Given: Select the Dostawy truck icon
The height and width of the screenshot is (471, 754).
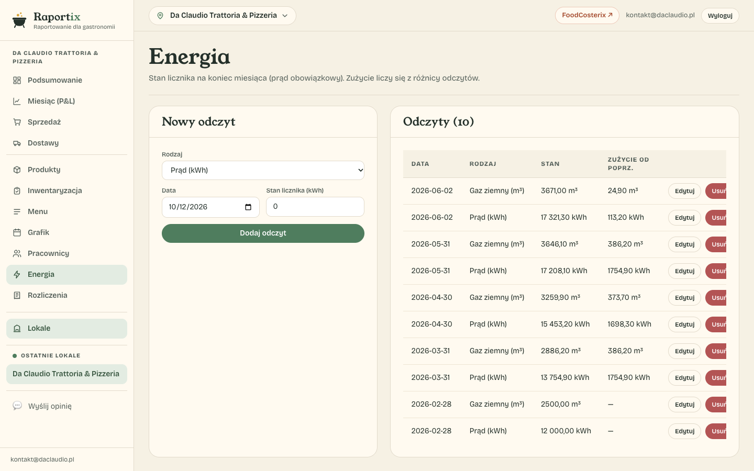Looking at the screenshot, I should [x=17, y=143].
